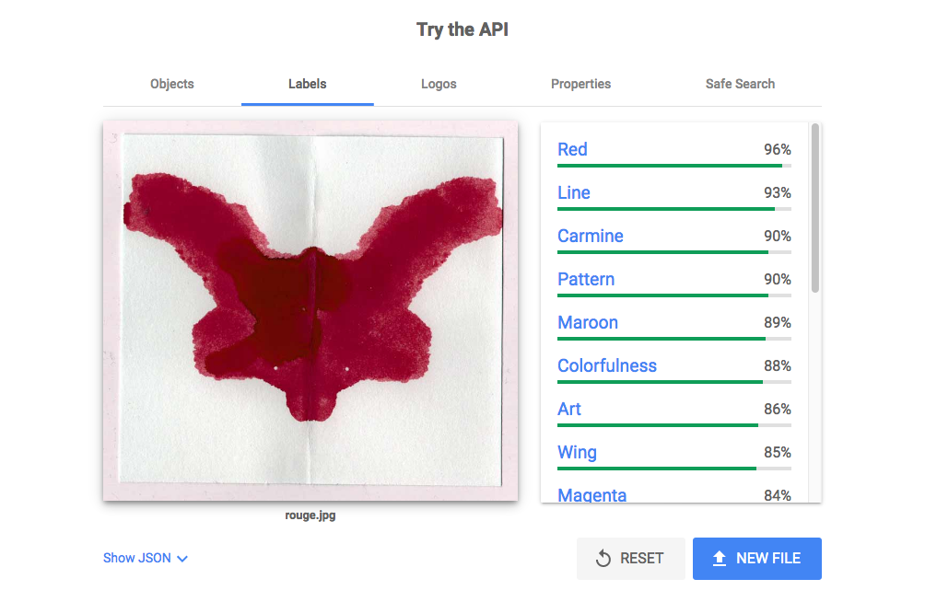The width and height of the screenshot is (925, 602).
Task: Switch to the Objects tab
Action: coord(172,84)
